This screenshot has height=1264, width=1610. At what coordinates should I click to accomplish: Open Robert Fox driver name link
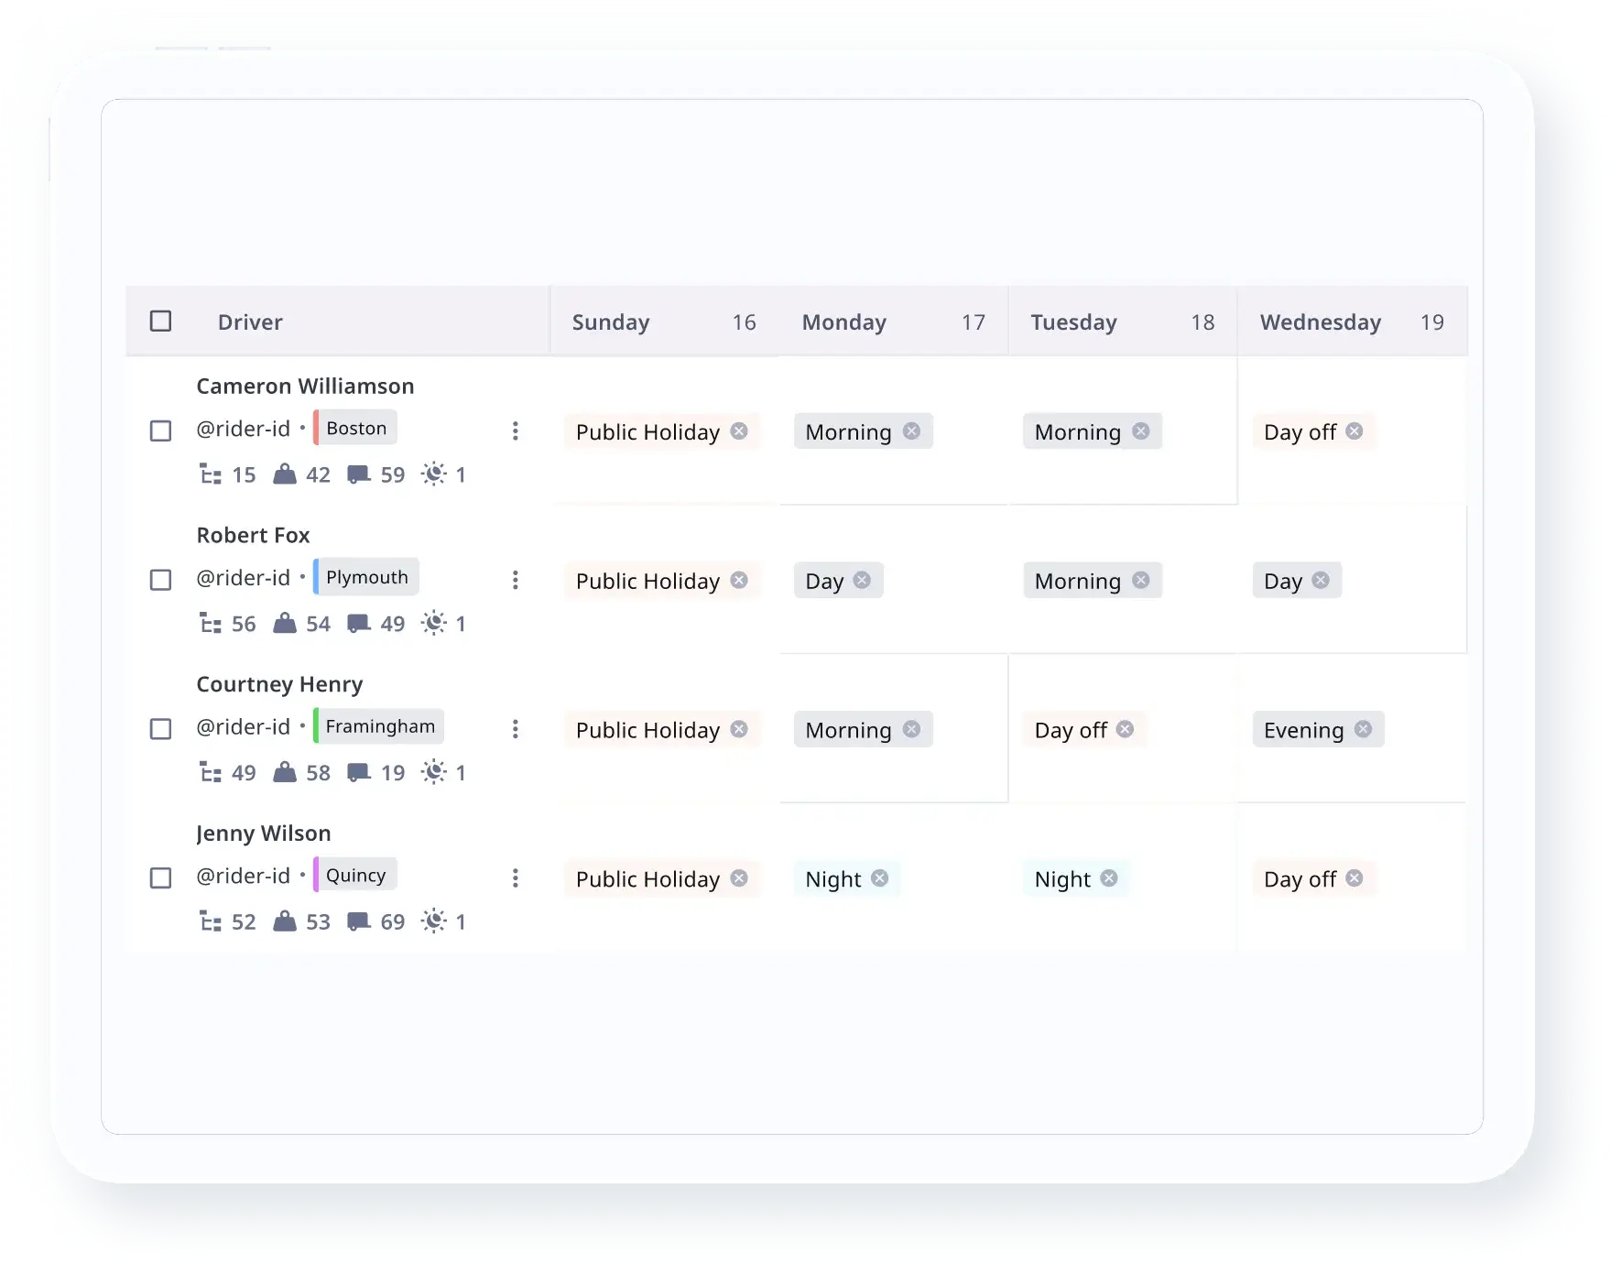(253, 535)
